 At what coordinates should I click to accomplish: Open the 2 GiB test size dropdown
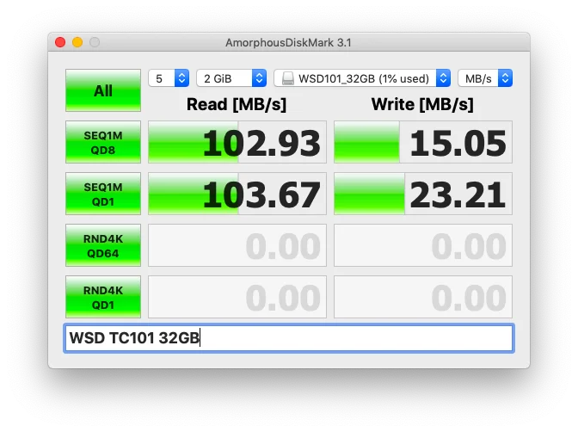pos(231,78)
